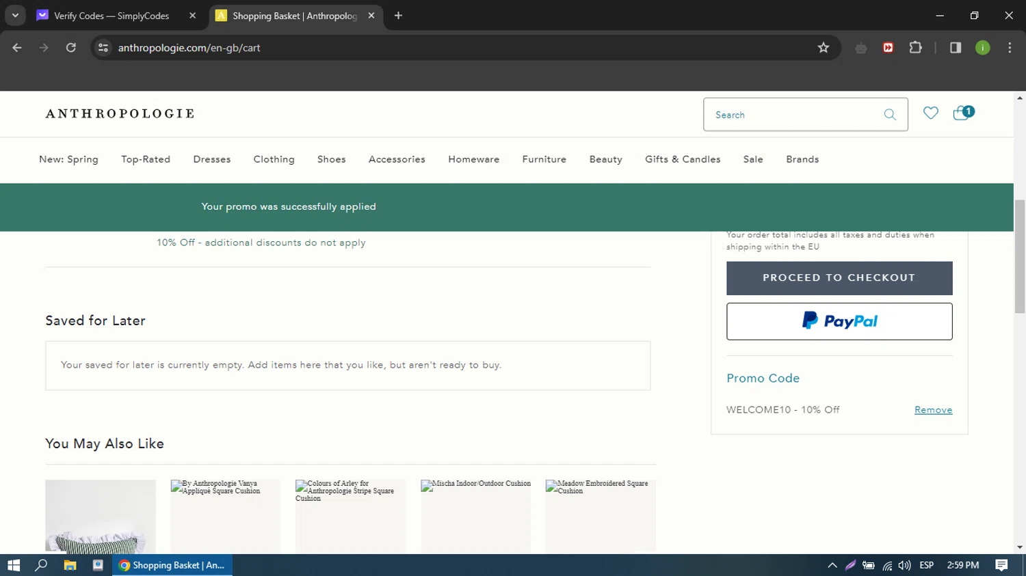
Task: Switch to Verify Codes — SimplyCodes tab
Action: click(111, 16)
